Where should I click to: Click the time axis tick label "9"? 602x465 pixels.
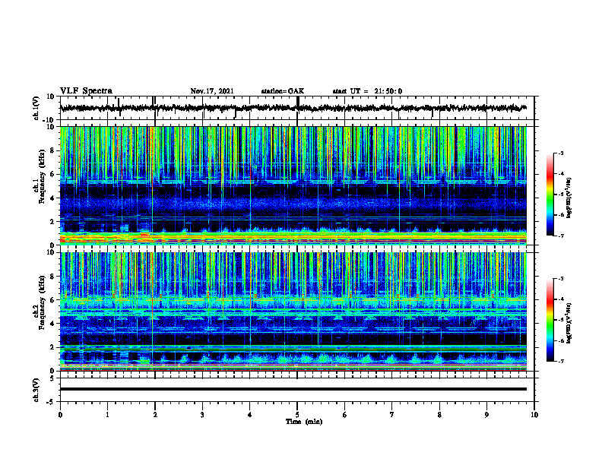pyautogui.click(x=486, y=415)
